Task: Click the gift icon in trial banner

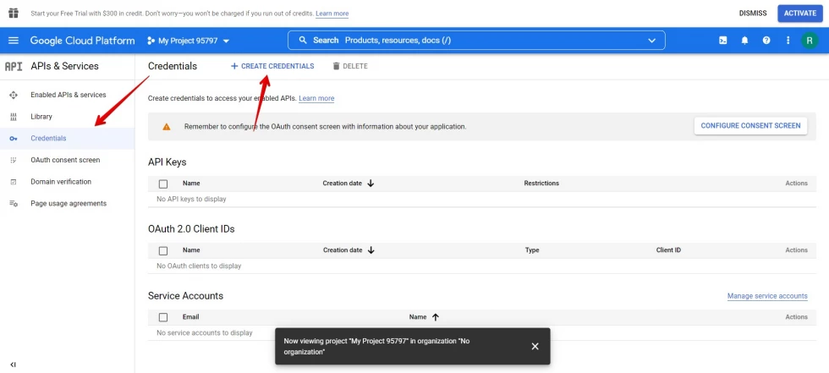Action: [x=14, y=14]
